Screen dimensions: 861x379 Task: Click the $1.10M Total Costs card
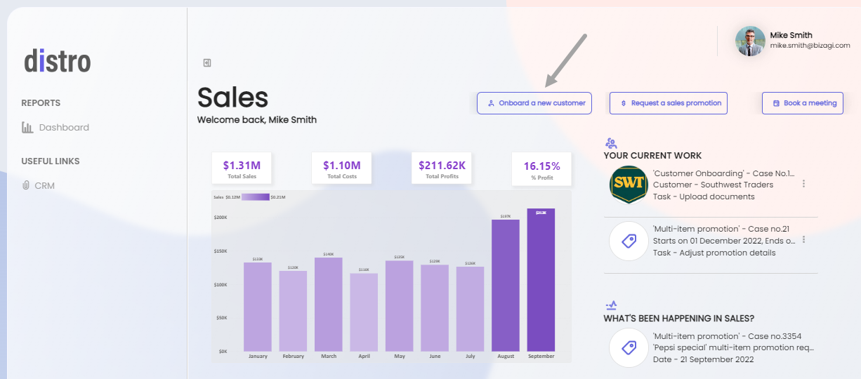tap(342, 169)
